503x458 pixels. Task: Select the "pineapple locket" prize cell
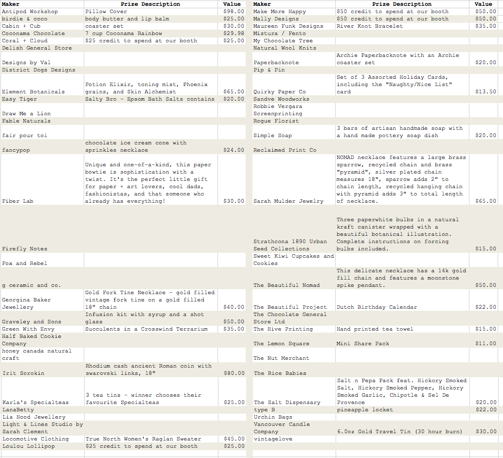point(402,410)
